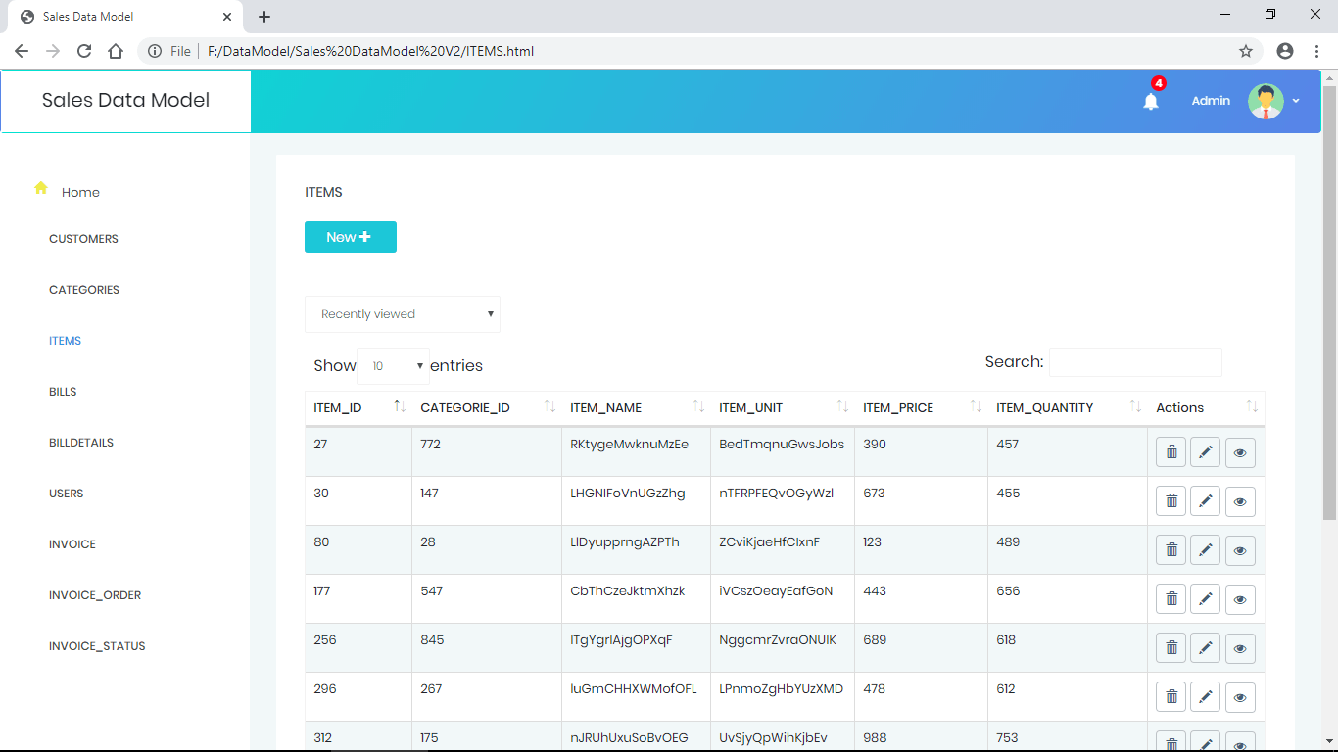Go to the Home link in sidebar

tap(80, 193)
